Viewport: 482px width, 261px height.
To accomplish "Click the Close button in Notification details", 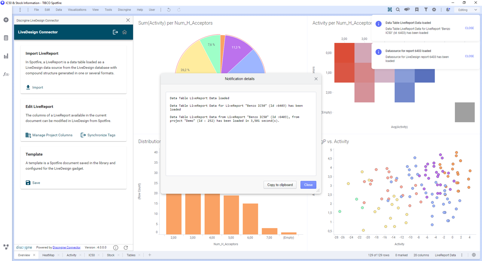I will [308, 185].
